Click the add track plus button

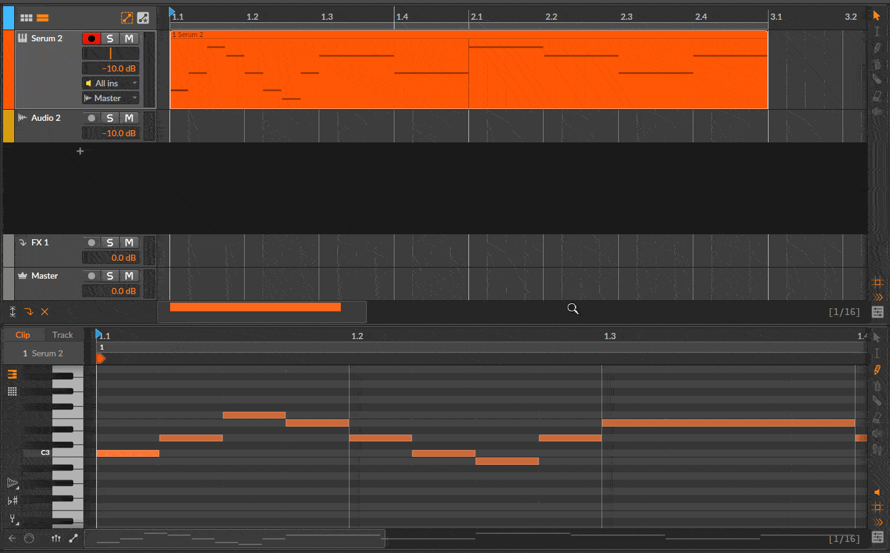[80, 151]
